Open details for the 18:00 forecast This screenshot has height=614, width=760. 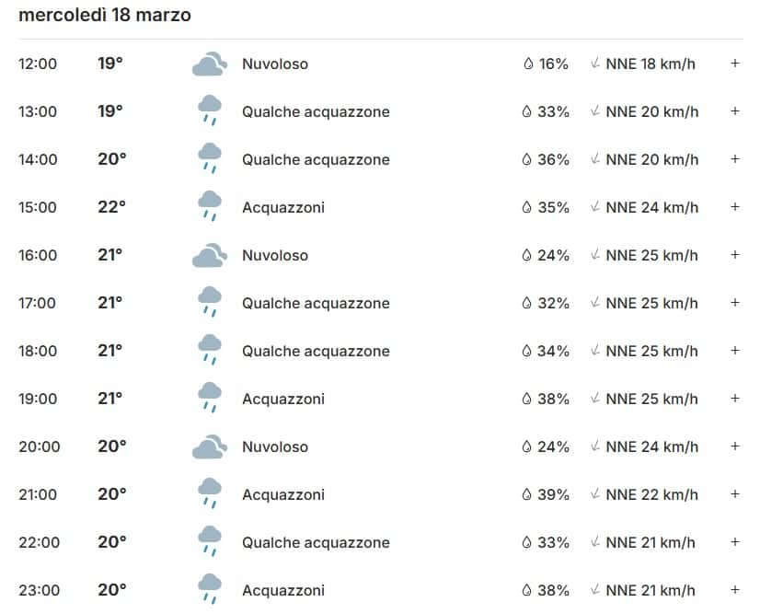tap(735, 351)
